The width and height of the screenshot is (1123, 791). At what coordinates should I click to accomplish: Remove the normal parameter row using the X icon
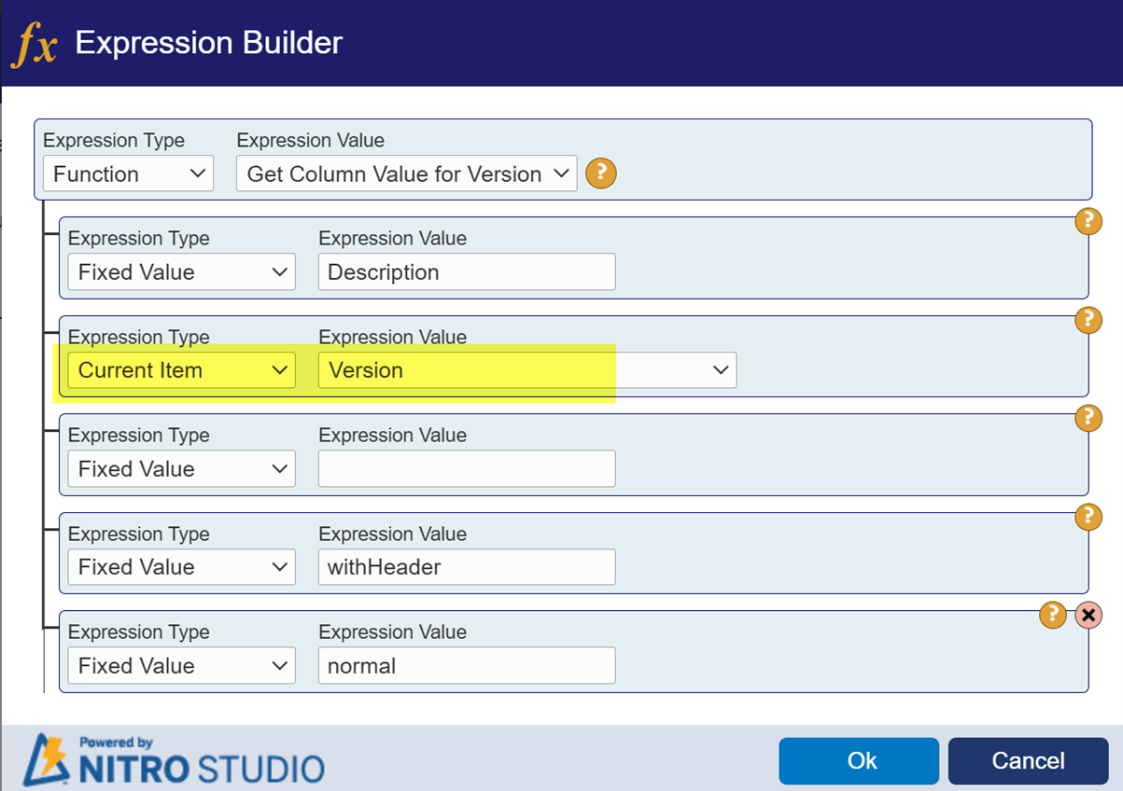coord(1088,616)
